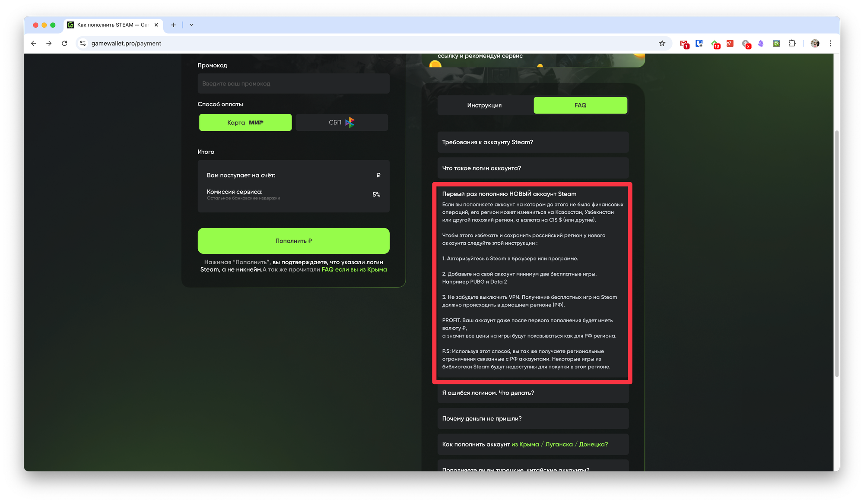Screen dimensions: 864x503
Task: Click the green Пополнить ₽ button
Action: pos(294,241)
